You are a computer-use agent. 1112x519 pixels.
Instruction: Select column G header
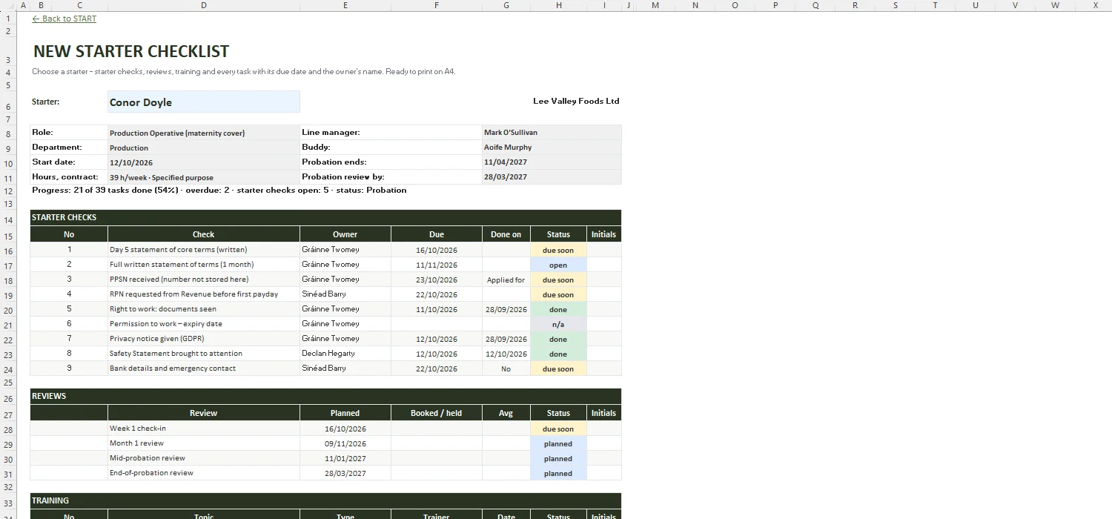(x=506, y=5)
